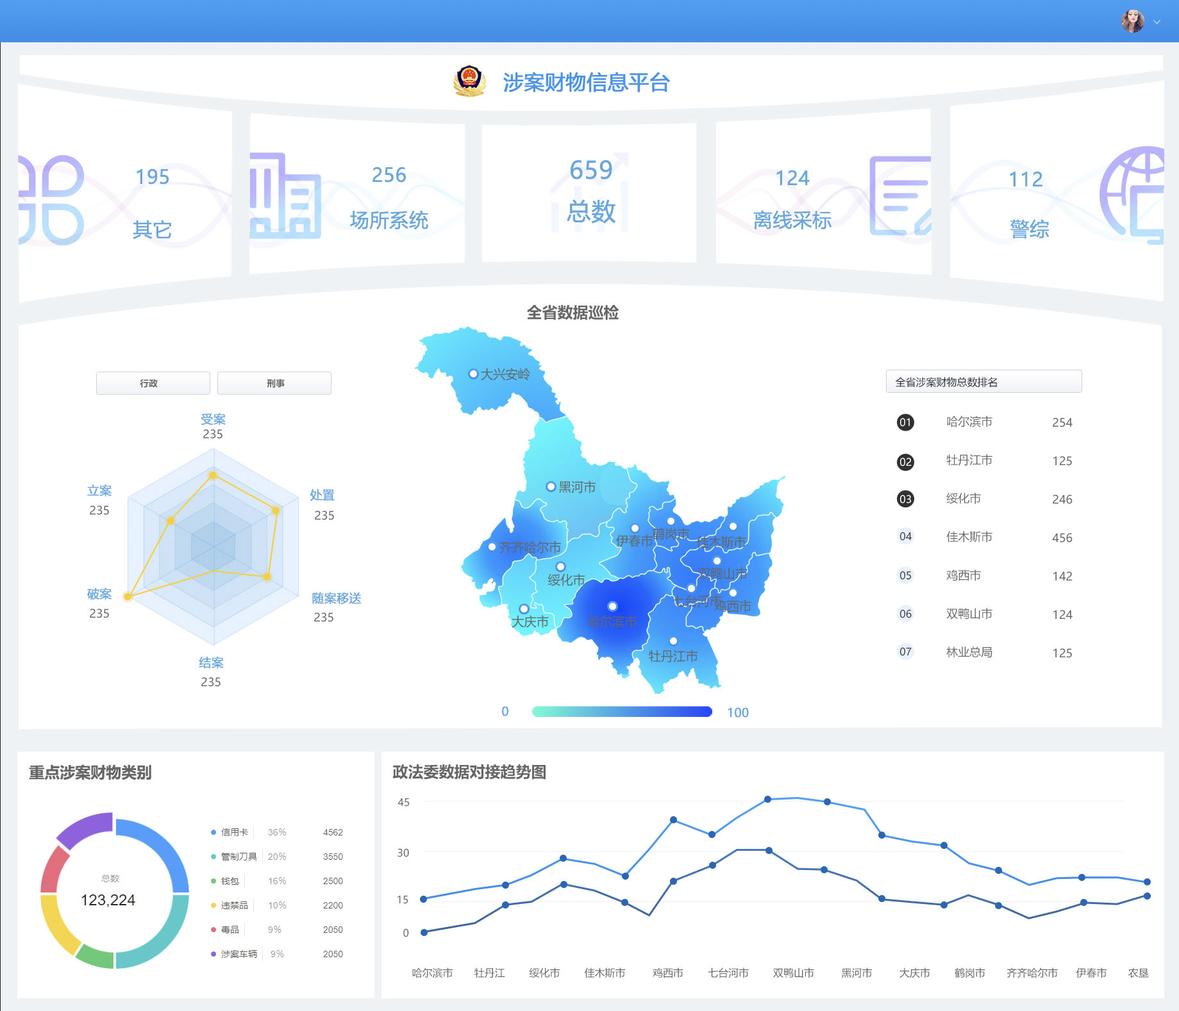Toggle 管制刀具 legend item
This screenshot has height=1011, width=1179.
238,857
